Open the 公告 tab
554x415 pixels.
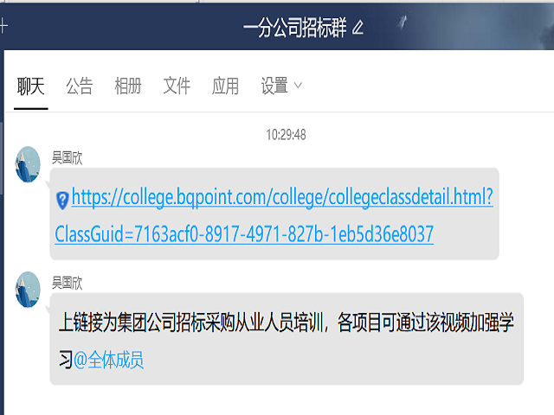(79, 86)
